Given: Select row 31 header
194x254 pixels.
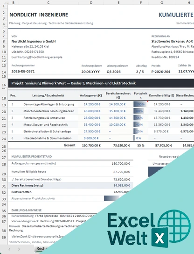Looking at the screenshot, I should 4,186.
